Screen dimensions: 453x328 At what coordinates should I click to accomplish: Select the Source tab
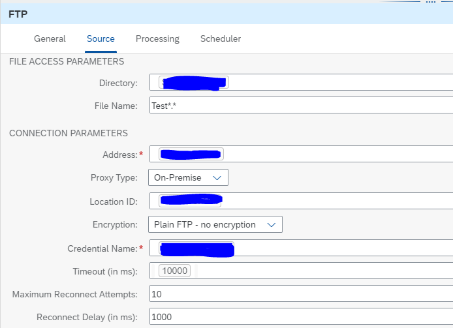click(101, 39)
